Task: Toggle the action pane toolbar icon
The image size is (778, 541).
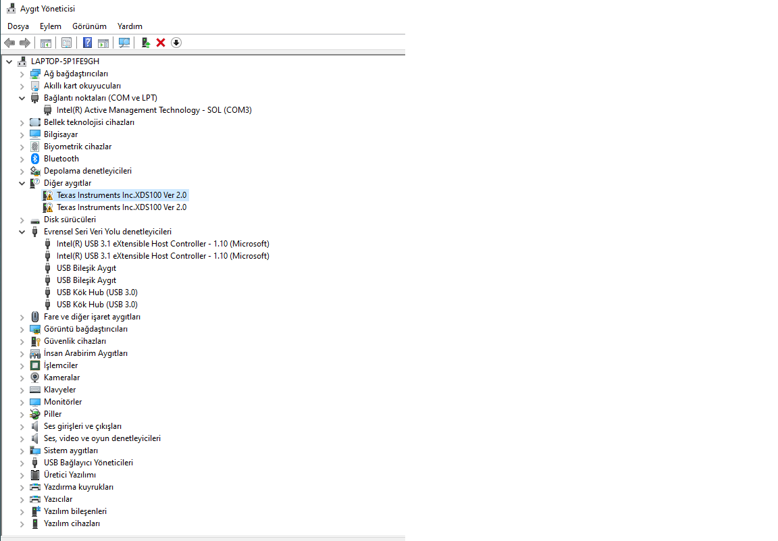Action: tap(103, 43)
